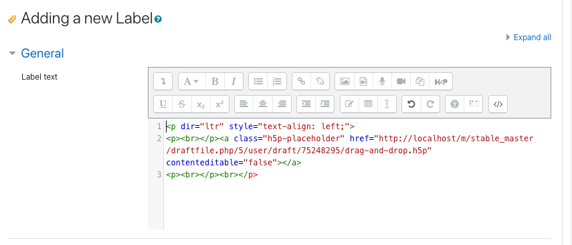Collapse the editor toolbar with the toggle arrow
The width and height of the screenshot is (572, 245).
tap(163, 81)
